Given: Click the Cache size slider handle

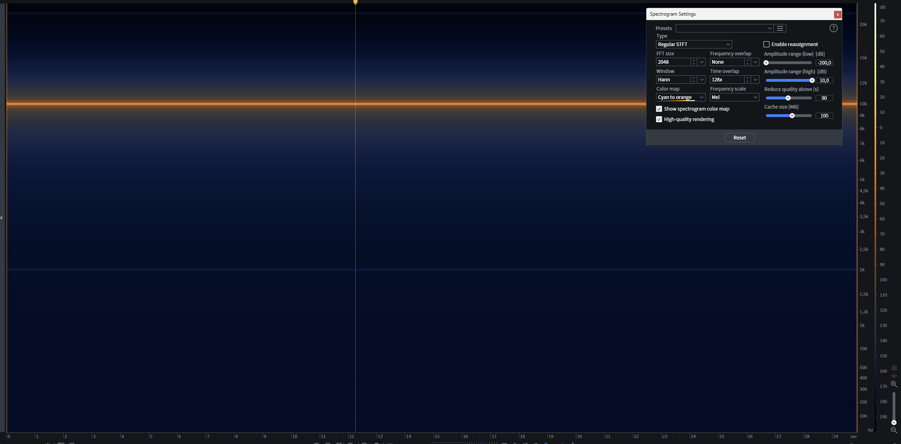Looking at the screenshot, I should coord(792,116).
